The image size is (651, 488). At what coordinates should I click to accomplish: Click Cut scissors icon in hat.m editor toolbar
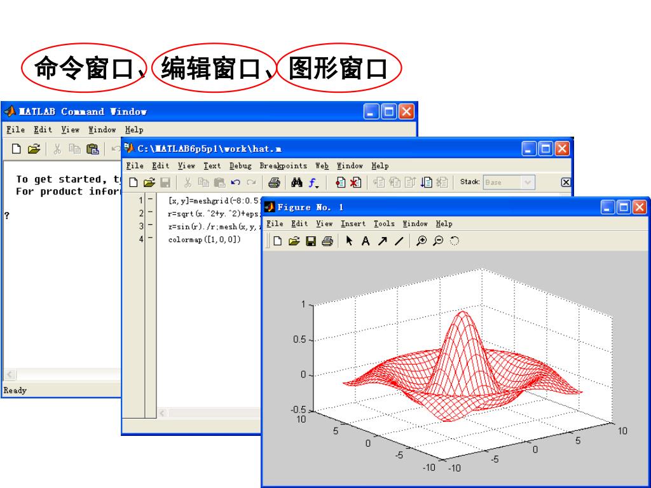pos(188,182)
